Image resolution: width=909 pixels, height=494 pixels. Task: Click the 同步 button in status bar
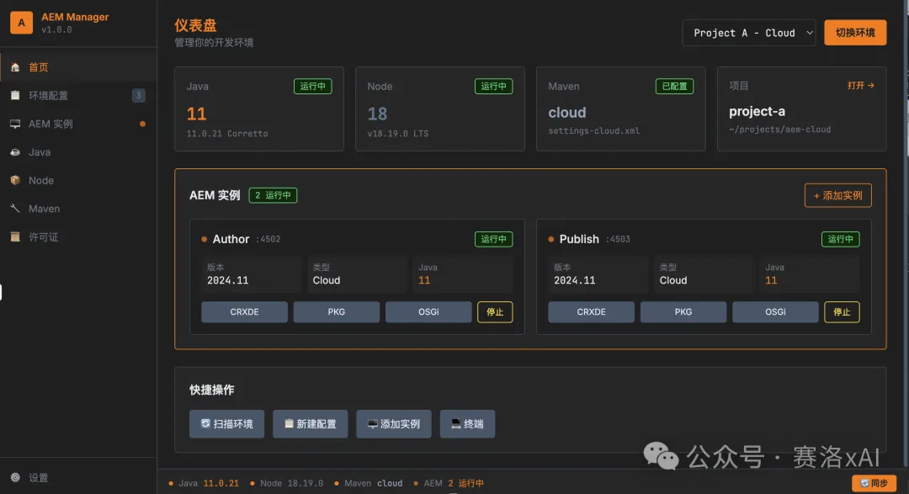click(874, 483)
